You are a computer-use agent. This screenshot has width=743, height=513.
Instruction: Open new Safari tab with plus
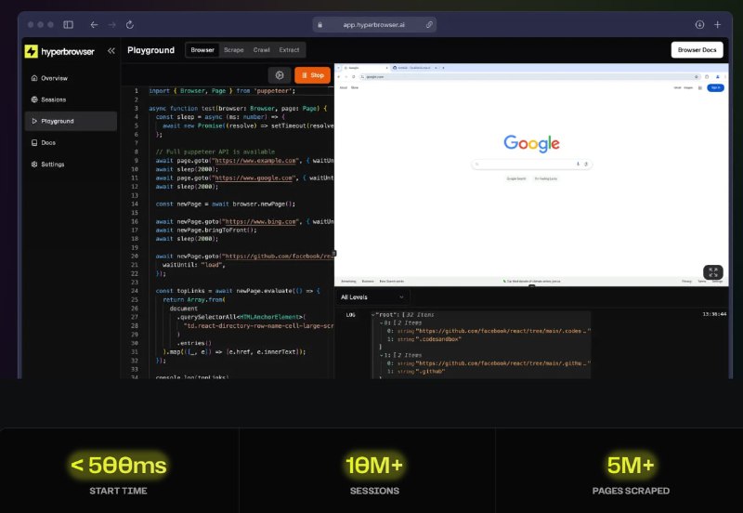click(x=717, y=24)
